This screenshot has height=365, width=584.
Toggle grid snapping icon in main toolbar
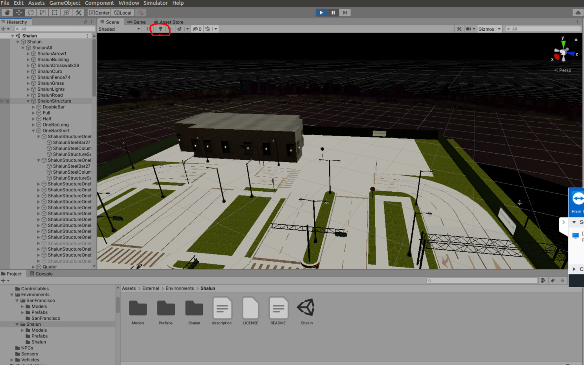(x=140, y=13)
